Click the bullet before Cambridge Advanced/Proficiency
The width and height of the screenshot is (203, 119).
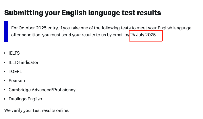click(5, 90)
